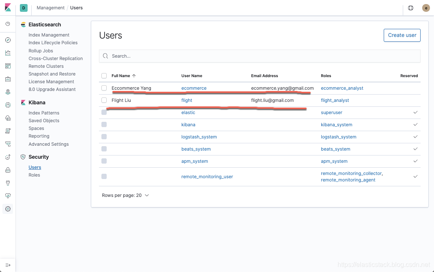Focus the Users search field
The width and height of the screenshot is (434, 272).
click(260, 56)
